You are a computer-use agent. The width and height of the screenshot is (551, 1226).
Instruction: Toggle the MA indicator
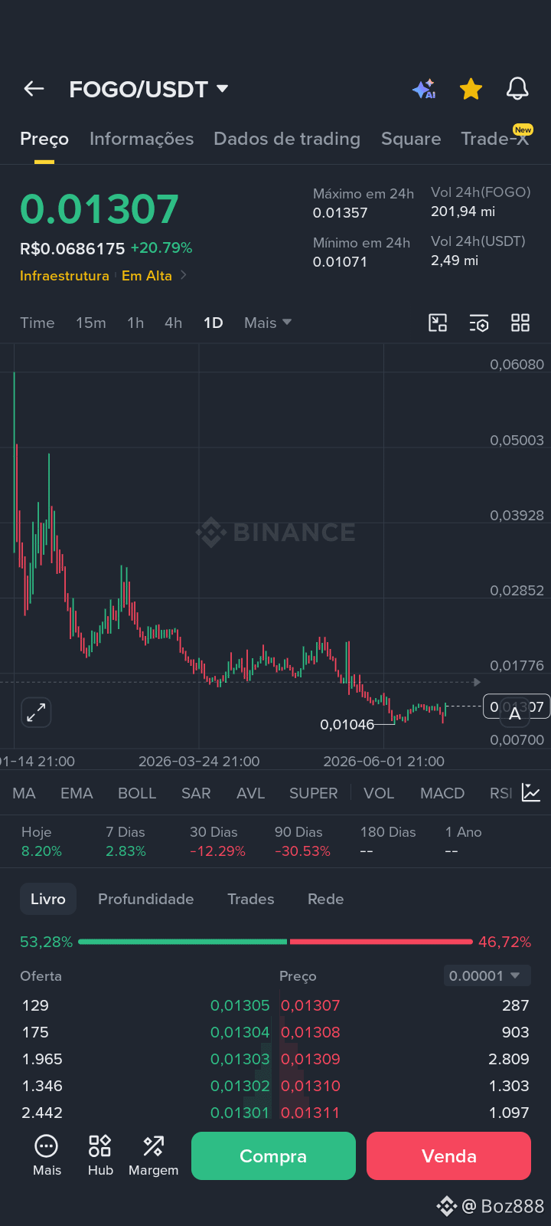tap(24, 793)
